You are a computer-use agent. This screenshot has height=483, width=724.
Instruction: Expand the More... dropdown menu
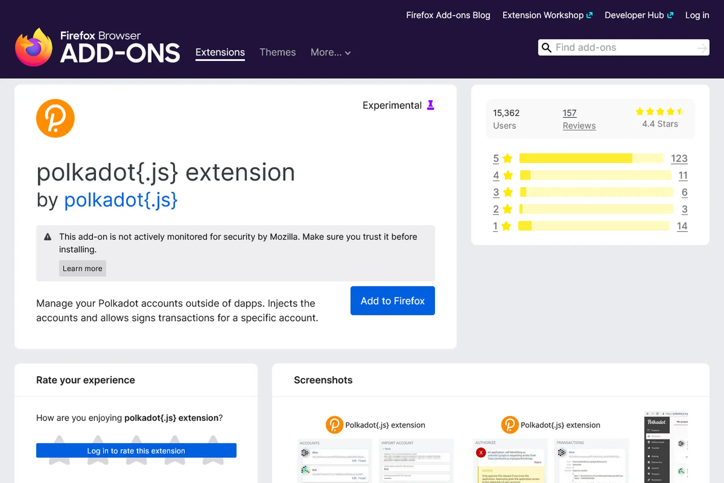pyautogui.click(x=330, y=52)
